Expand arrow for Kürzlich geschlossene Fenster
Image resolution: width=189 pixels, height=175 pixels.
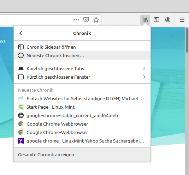(144, 77)
